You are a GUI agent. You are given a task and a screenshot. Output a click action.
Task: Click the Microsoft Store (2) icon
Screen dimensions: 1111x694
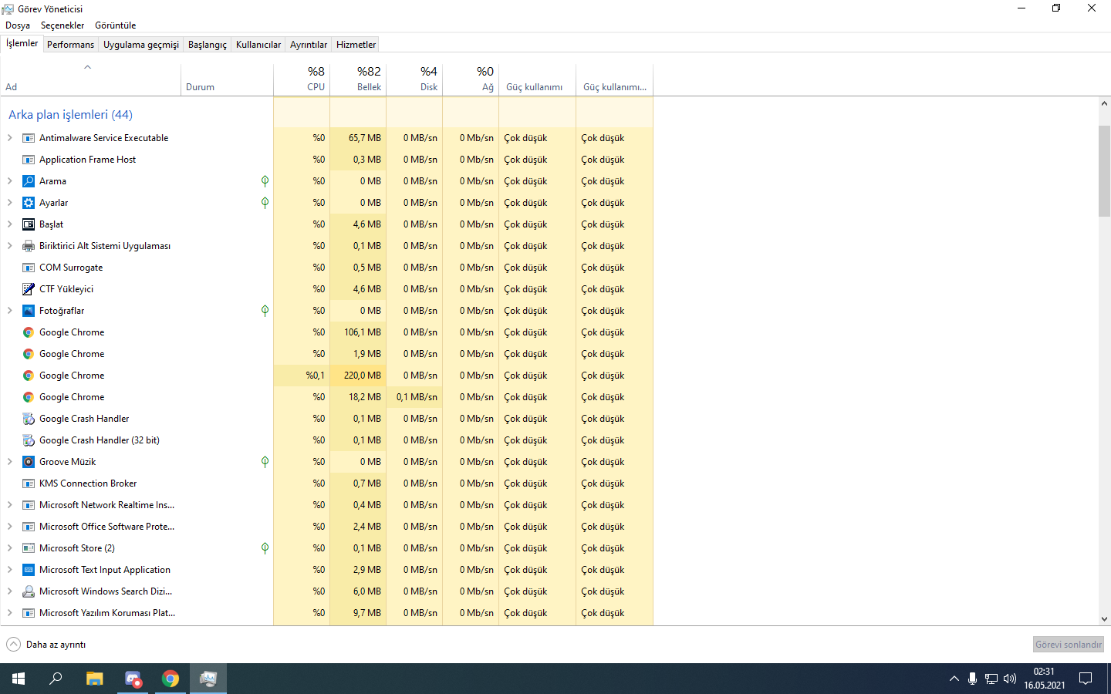(29, 548)
